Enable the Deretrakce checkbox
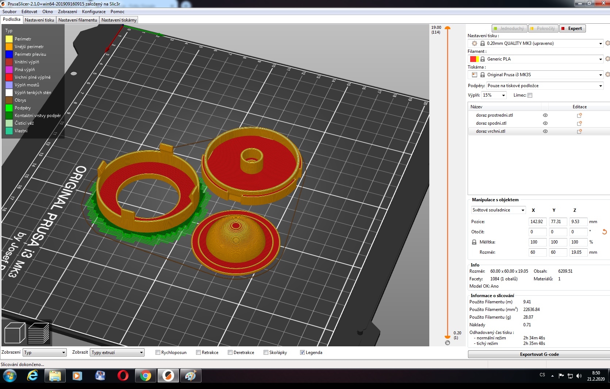Image resolution: width=610 pixels, height=389 pixels. tap(230, 353)
